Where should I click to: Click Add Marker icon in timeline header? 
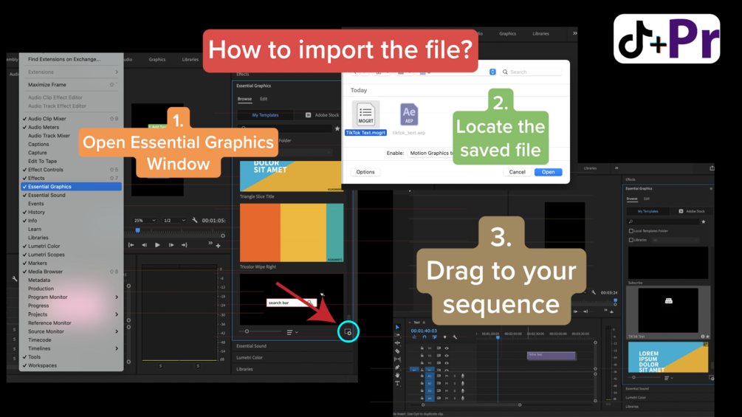(444, 337)
